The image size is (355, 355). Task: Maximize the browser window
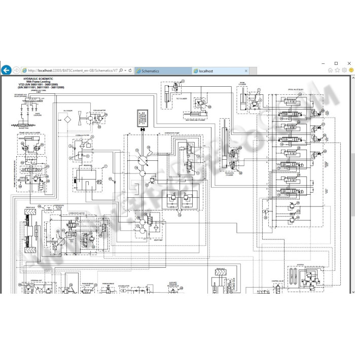click(336, 63)
